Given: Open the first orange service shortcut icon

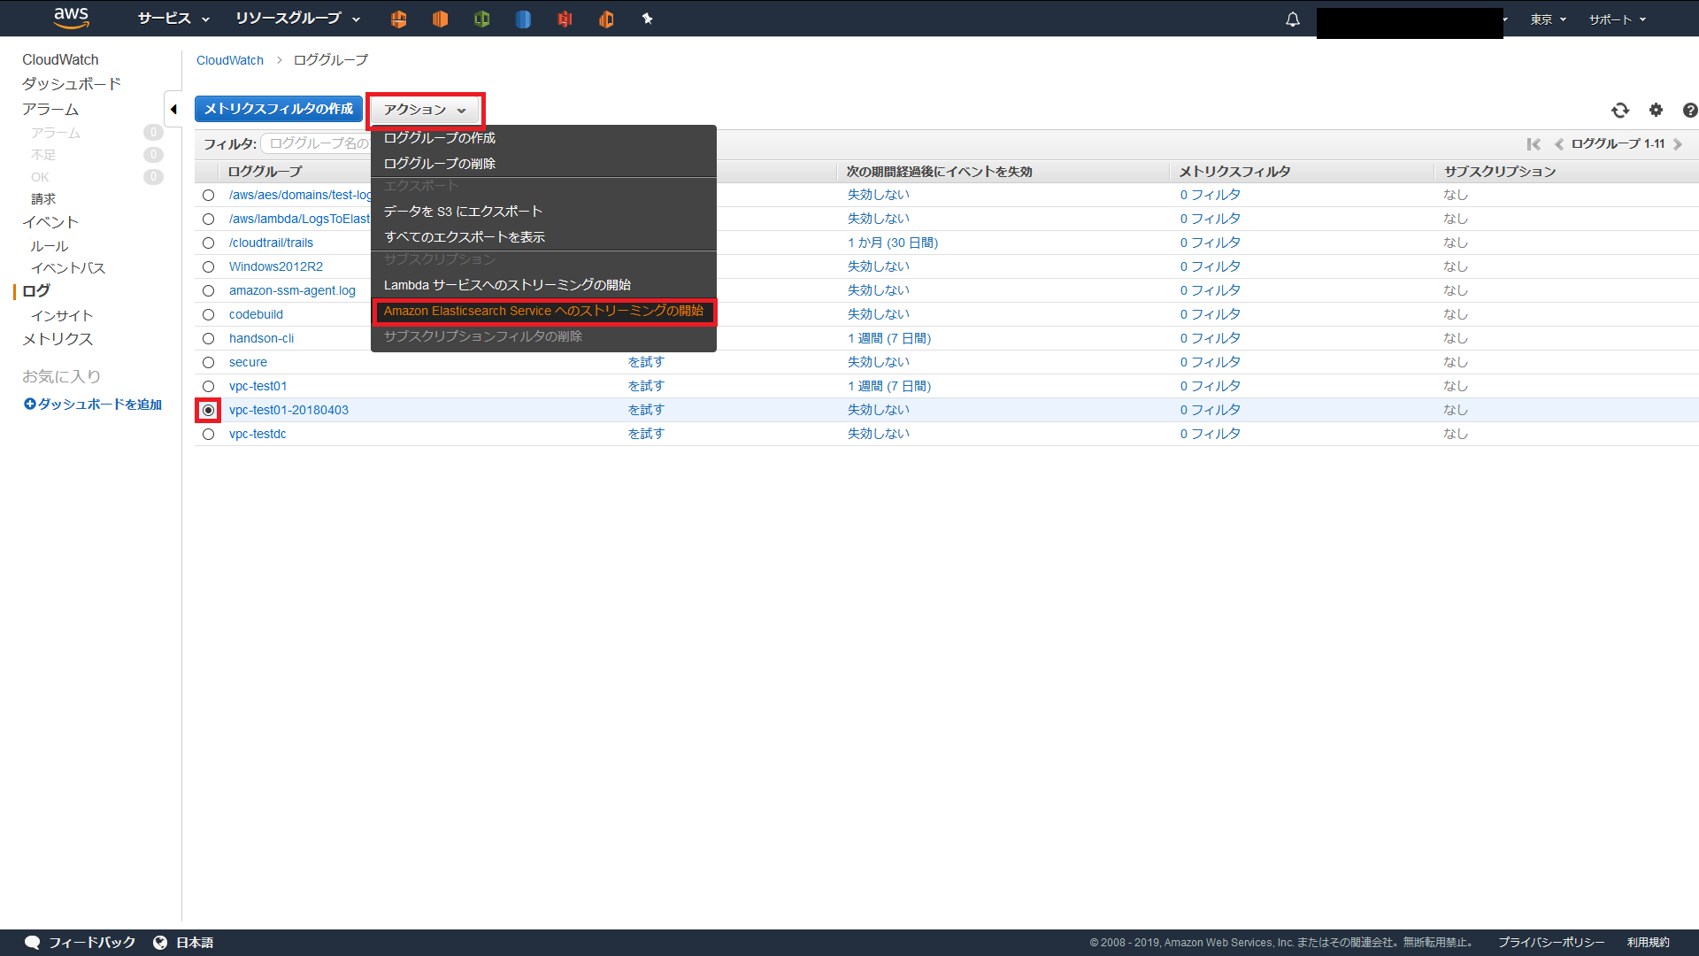Looking at the screenshot, I should [398, 19].
